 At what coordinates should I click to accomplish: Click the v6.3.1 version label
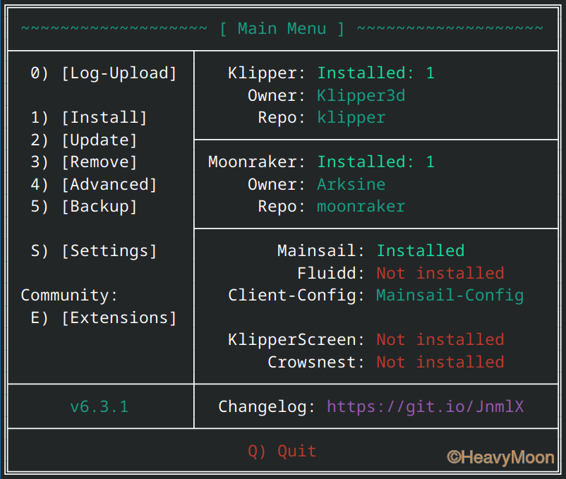click(100, 407)
